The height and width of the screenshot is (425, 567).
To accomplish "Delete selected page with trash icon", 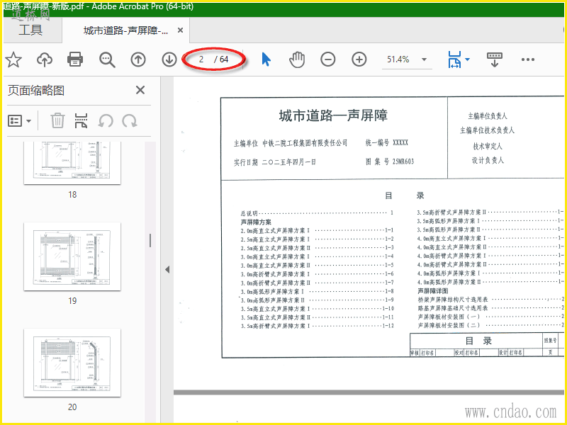I will [x=57, y=120].
